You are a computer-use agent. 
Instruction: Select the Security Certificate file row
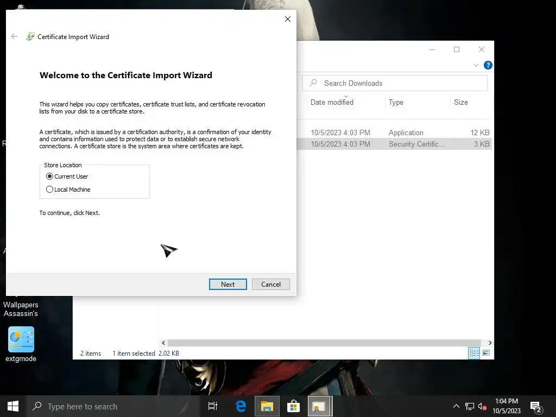point(394,144)
